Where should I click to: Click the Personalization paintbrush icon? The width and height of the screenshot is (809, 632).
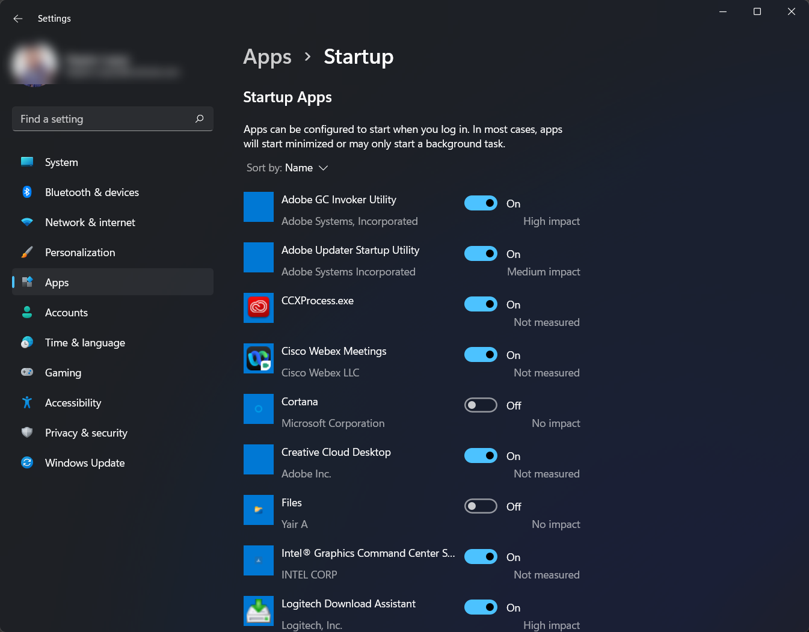tap(27, 252)
